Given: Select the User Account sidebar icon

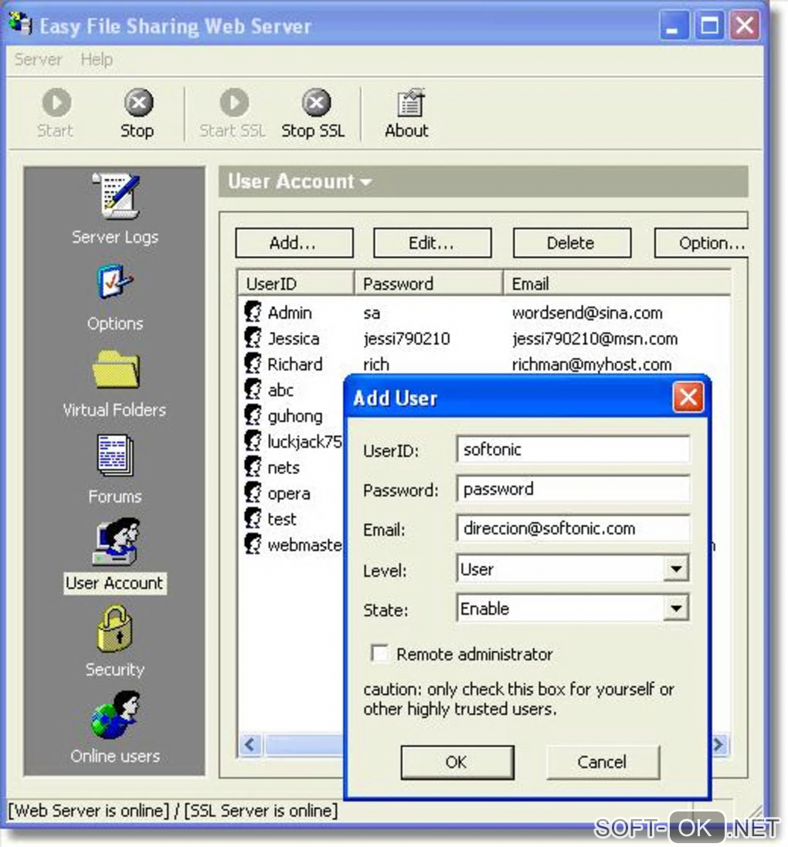Looking at the screenshot, I should coord(116,542).
